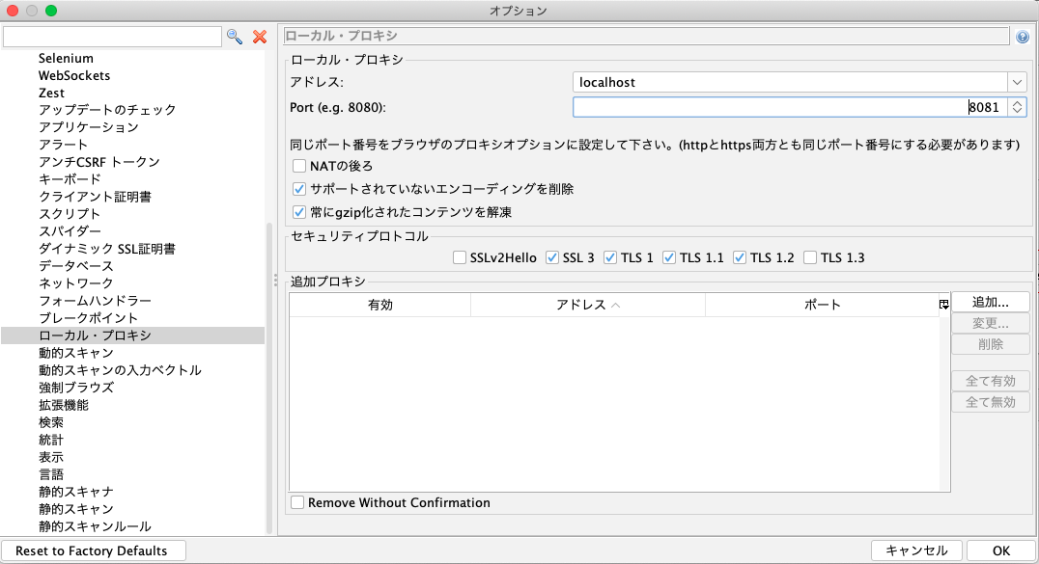
Task: Sort by the アドレス column header
Action: 588,305
